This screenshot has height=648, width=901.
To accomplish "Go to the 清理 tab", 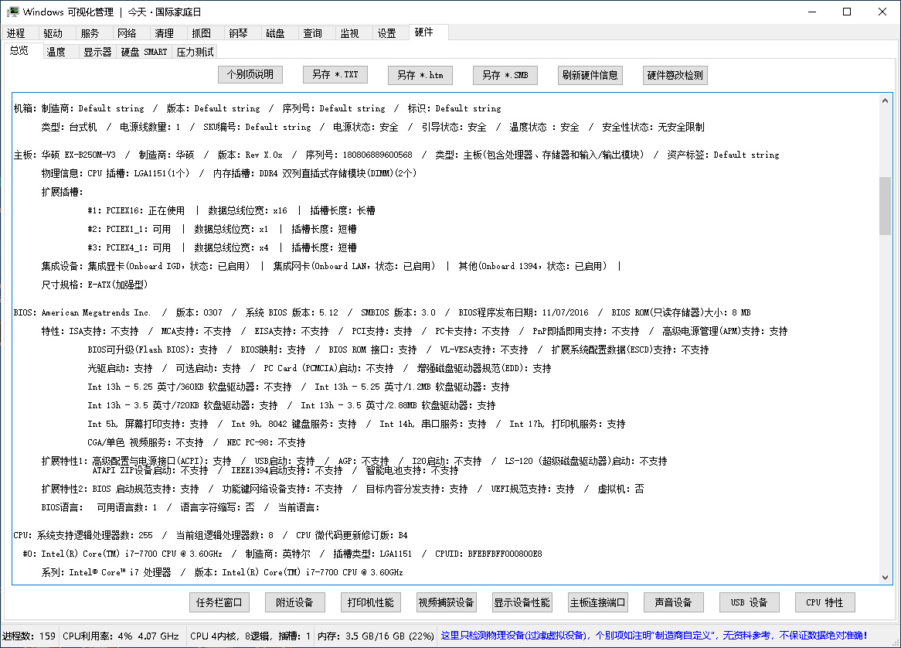I will [165, 33].
